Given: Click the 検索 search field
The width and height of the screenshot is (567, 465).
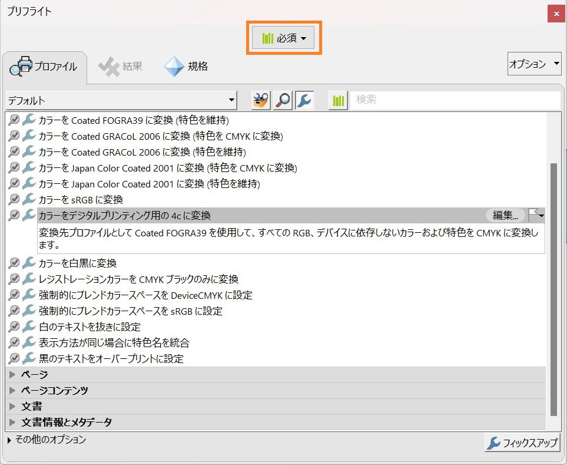Looking at the screenshot, I should coord(455,100).
